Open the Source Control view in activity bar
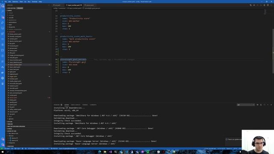 coord(3,17)
